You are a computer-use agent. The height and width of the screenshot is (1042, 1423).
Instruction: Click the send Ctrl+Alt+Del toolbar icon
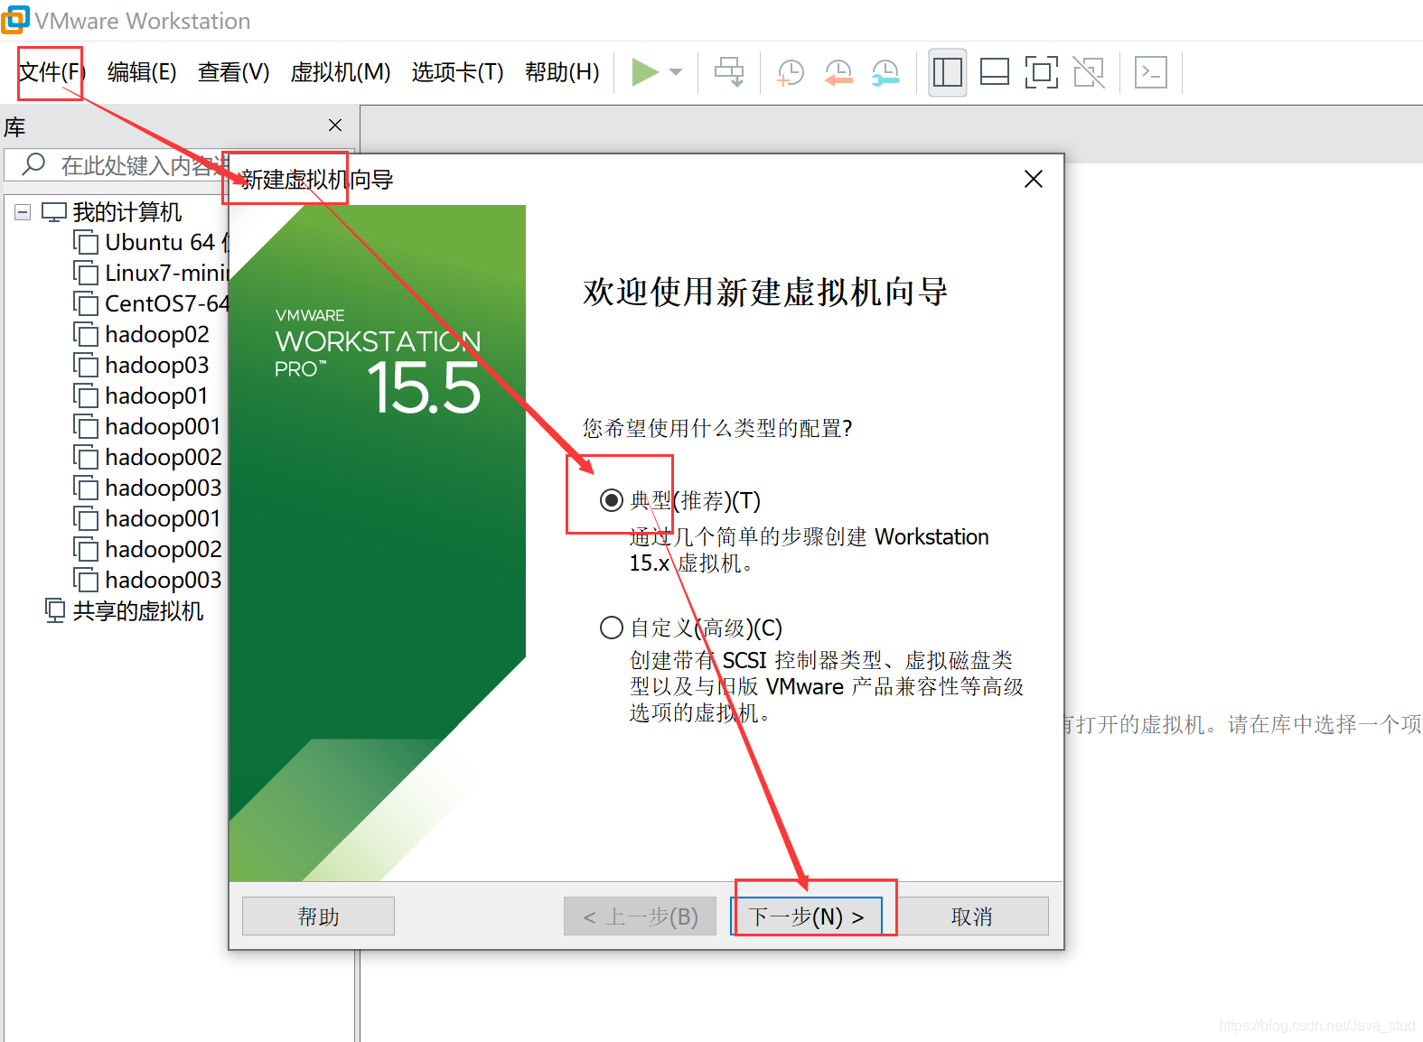[729, 72]
